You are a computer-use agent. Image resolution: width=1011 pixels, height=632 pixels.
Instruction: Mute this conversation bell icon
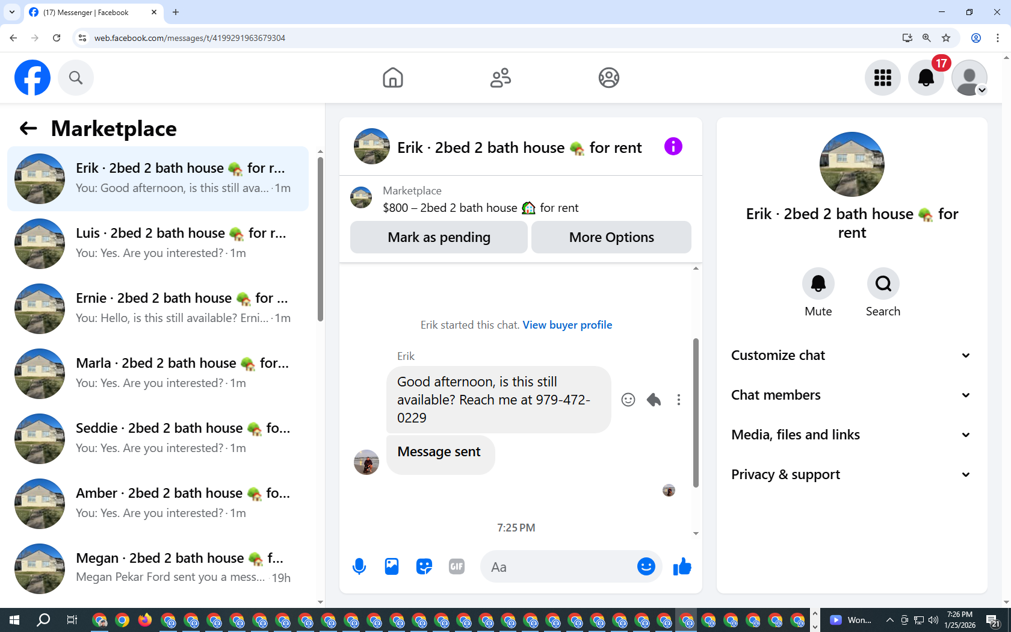click(x=818, y=283)
